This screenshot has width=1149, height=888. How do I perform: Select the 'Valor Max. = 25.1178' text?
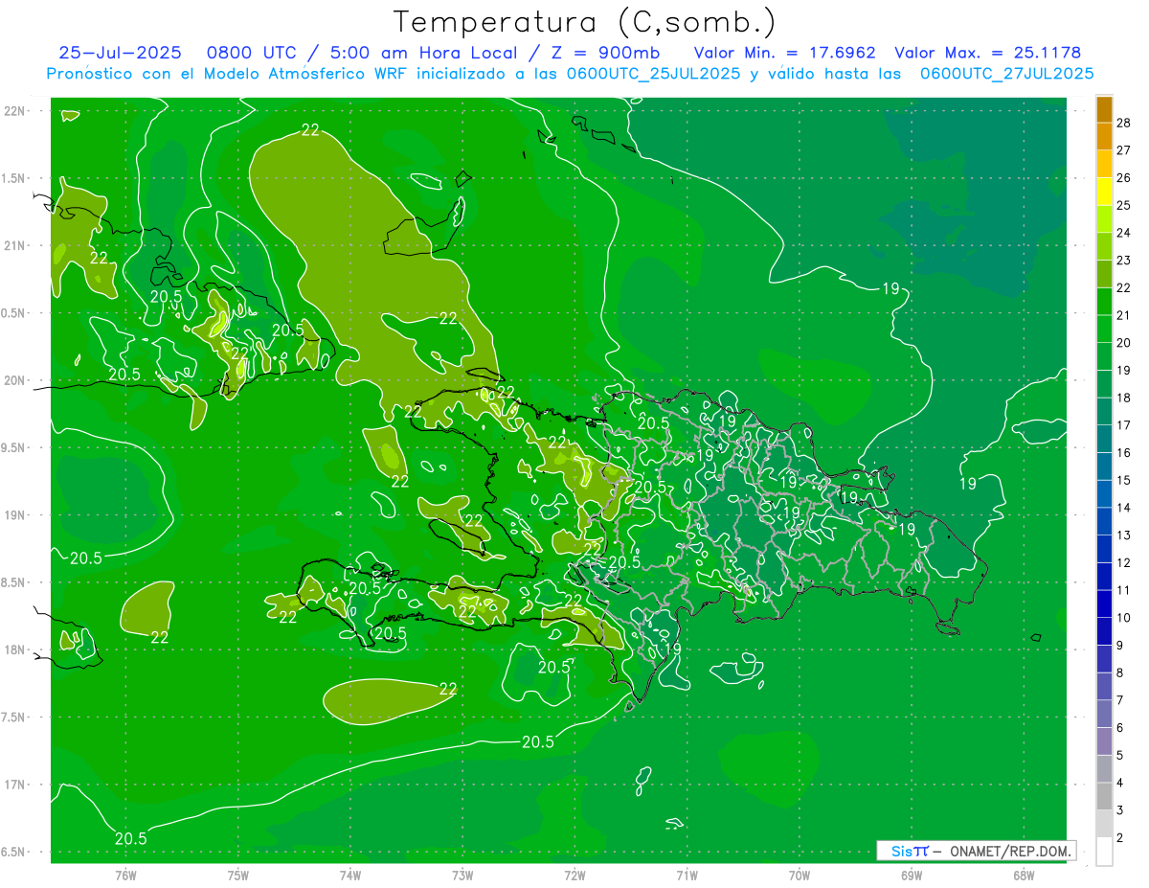pyautogui.click(x=988, y=53)
